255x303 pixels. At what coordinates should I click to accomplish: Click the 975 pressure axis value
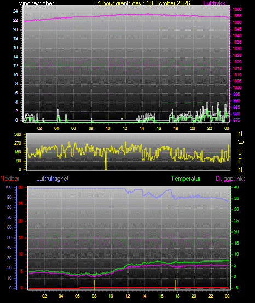pos(236,120)
